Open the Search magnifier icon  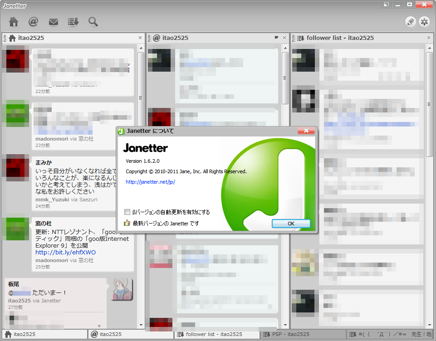click(93, 22)
